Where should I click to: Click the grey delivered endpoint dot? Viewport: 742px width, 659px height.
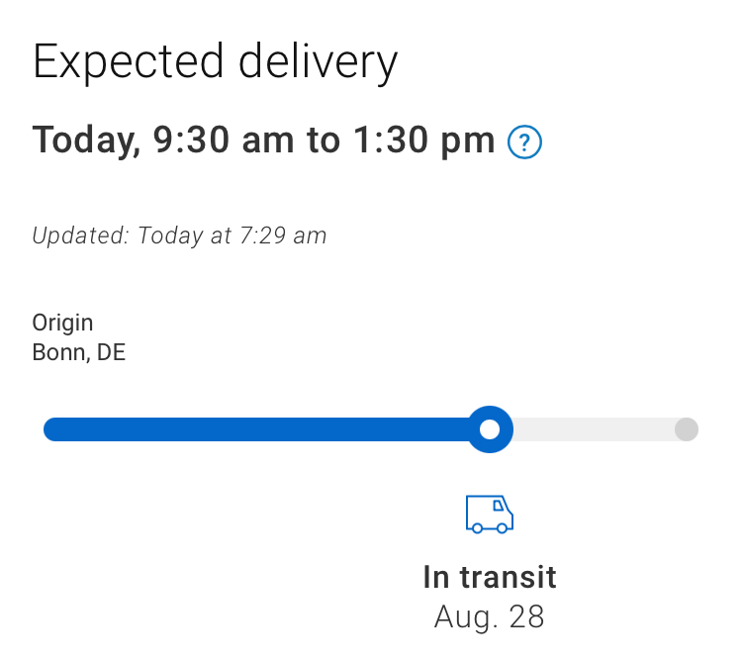click(x=687, y=429)
